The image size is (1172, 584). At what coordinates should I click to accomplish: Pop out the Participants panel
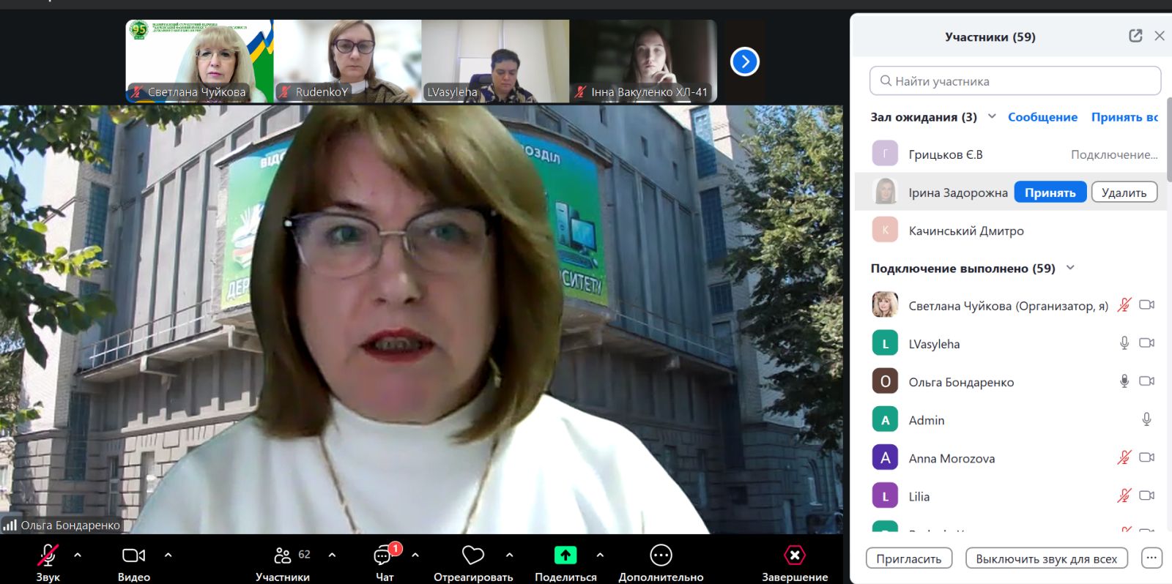point(1135,36)
